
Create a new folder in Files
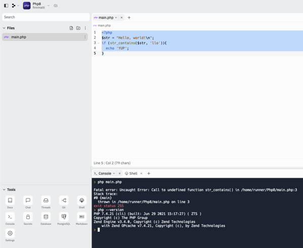pyautogui.click(x=78, y=28)
